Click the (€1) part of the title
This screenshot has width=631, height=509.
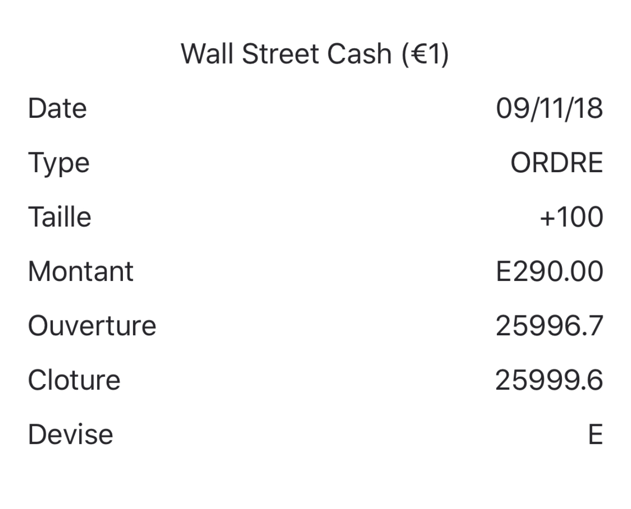(x=425, y=54)
